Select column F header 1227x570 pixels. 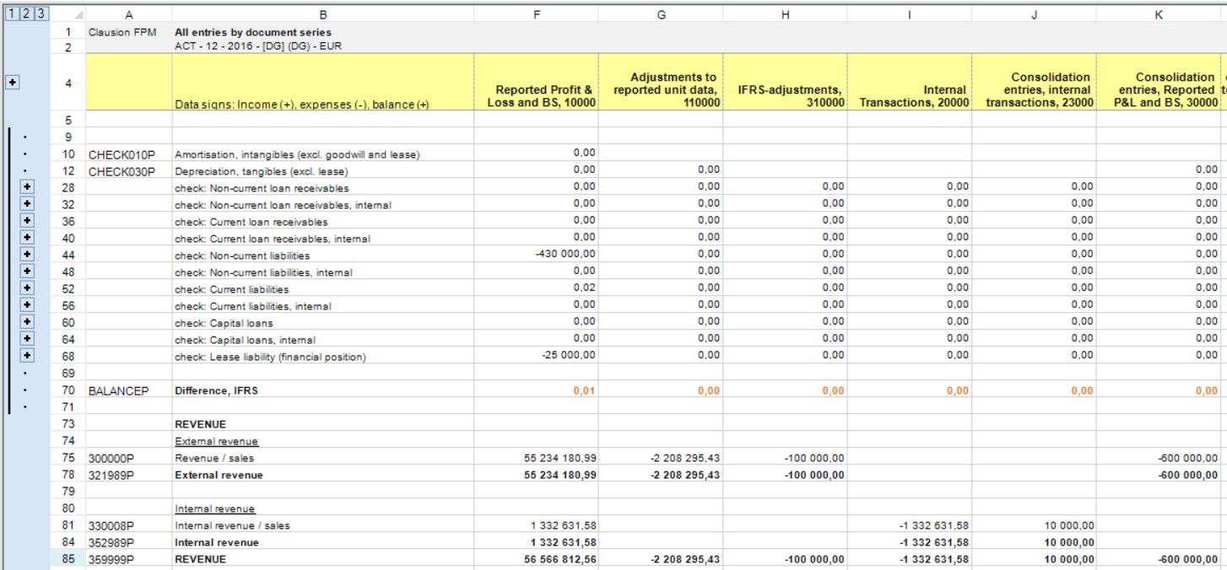(x=536, y=15)
